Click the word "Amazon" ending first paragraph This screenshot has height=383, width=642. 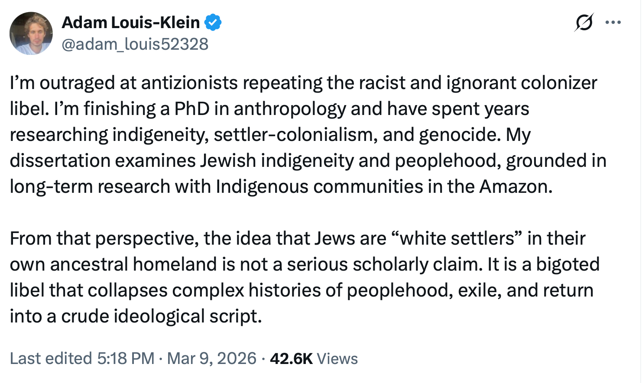click(515, 187)
